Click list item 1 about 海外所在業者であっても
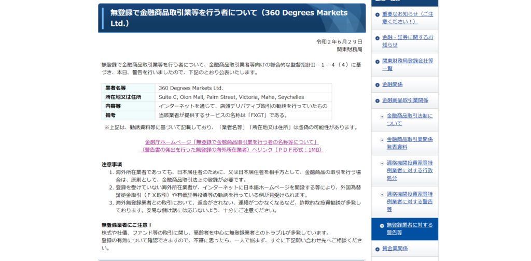The image size is (531, 261). (238, 176)
